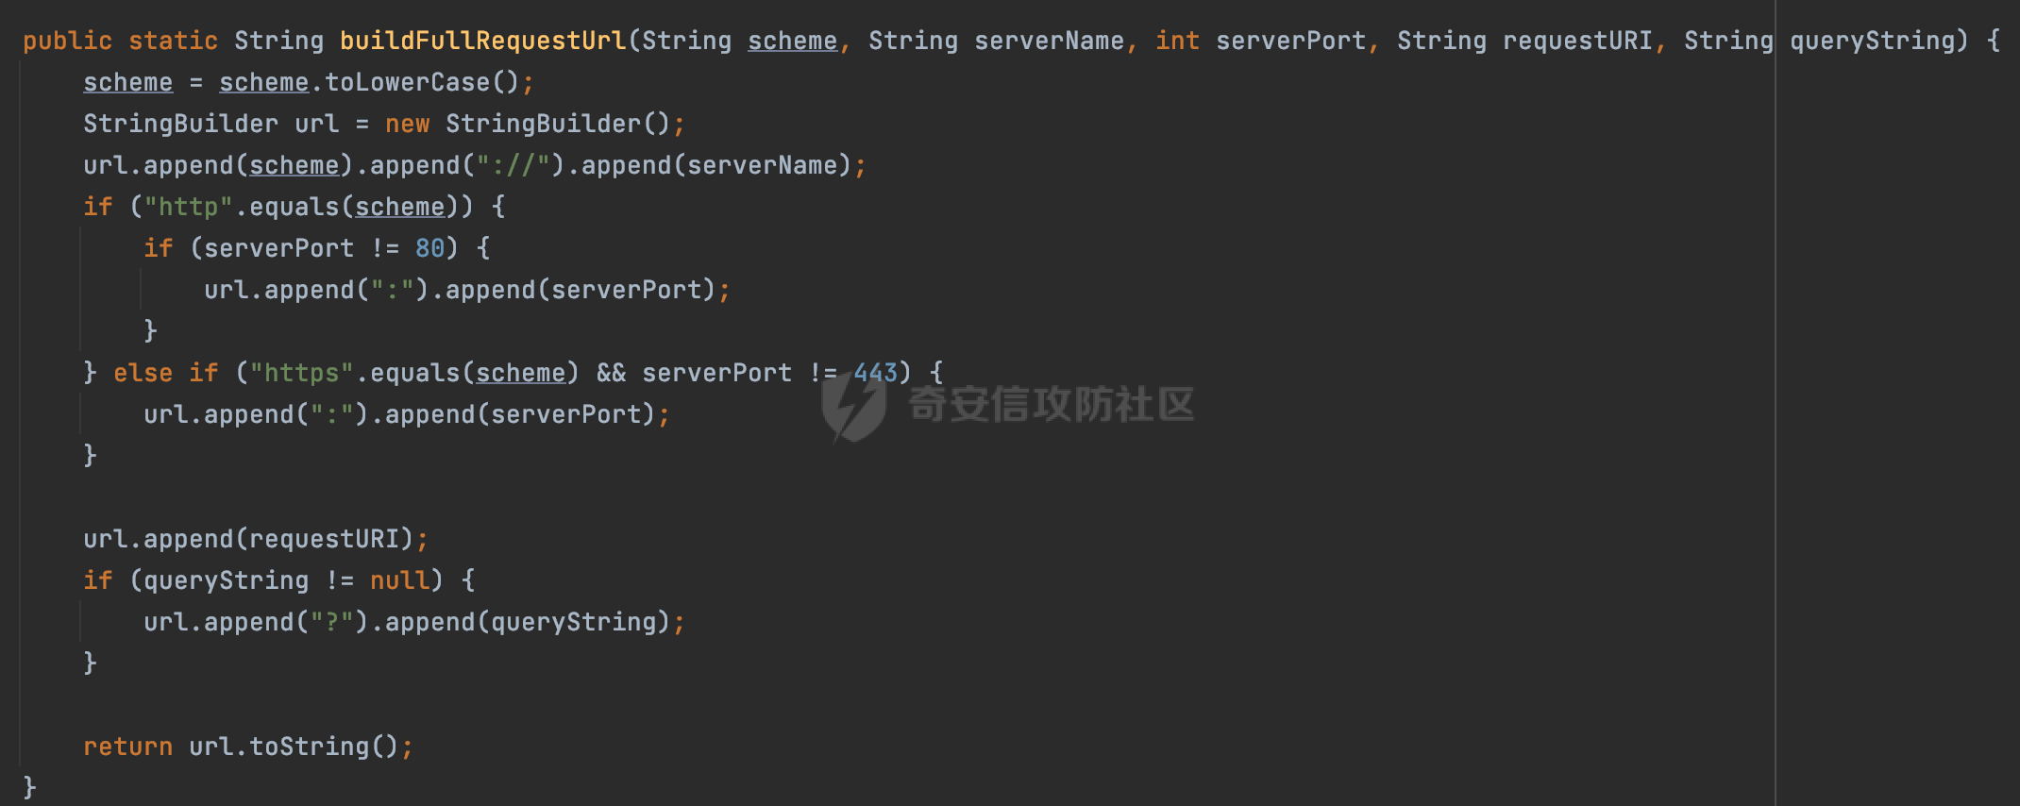Click the requestURI parameter in signature
Image resolution: width=2020 pixels, height=806 pixels.
pyautogui.click(x=1577, y=41)
